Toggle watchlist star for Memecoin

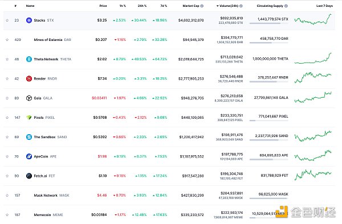pos(7,215)
